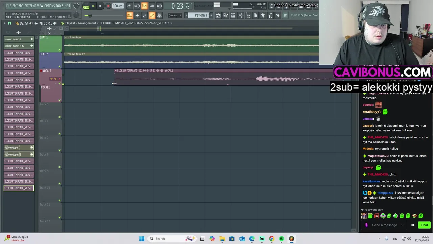This screenshot has width=433, height=244.
Task: Open the shopping cart content library icon
Action: [285, 15]
